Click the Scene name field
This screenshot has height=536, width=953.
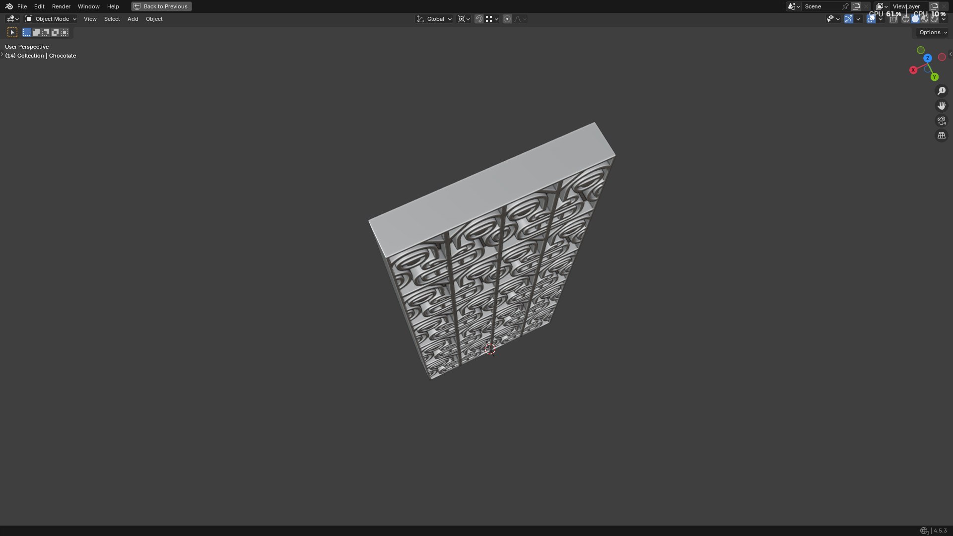click(x=821, y=6)
